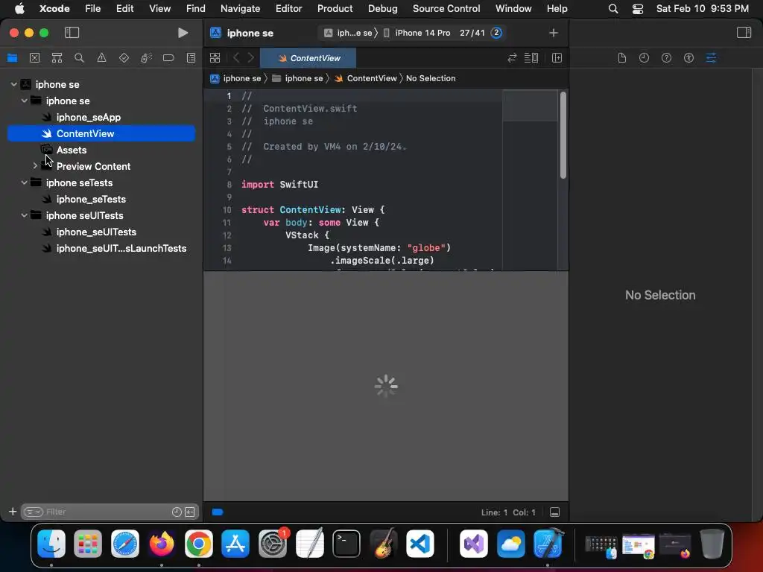Open the Editor menu
This screenshot has height=572, width=763.
pos(288,8)
